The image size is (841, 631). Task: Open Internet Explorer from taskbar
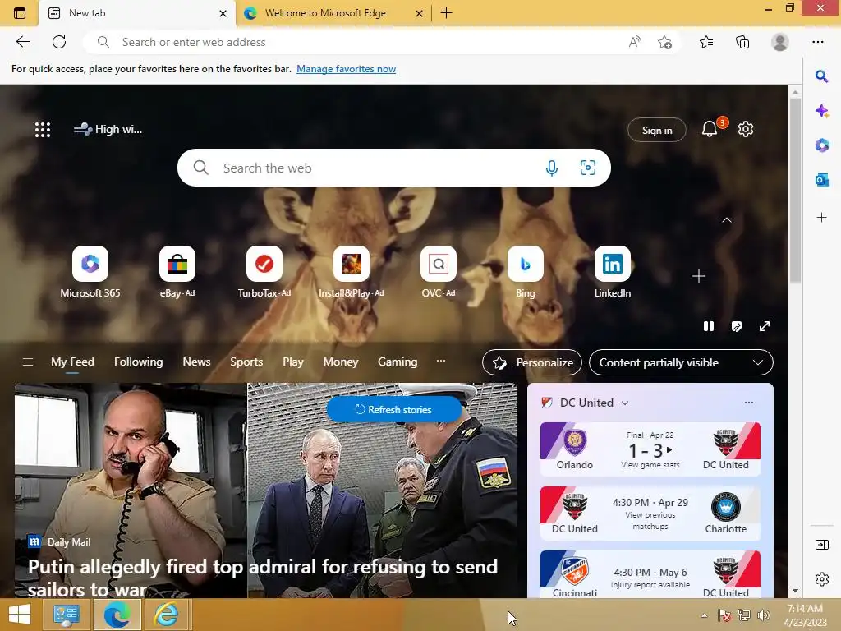point(166,615)
